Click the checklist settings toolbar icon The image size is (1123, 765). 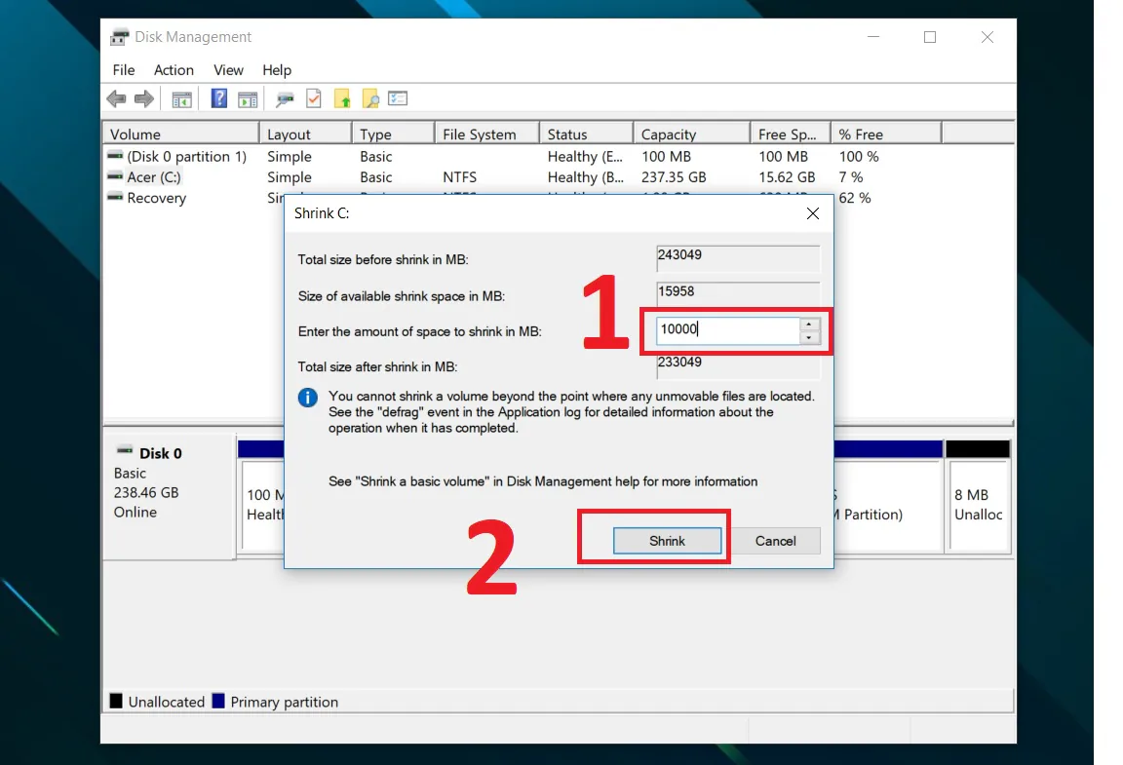(398, 98)
